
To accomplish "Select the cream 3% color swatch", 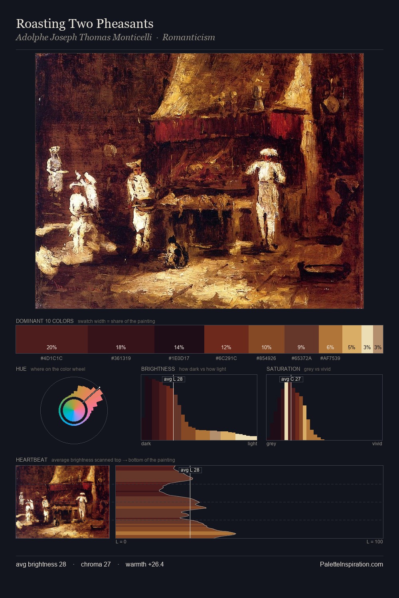I will pos(367,339).
